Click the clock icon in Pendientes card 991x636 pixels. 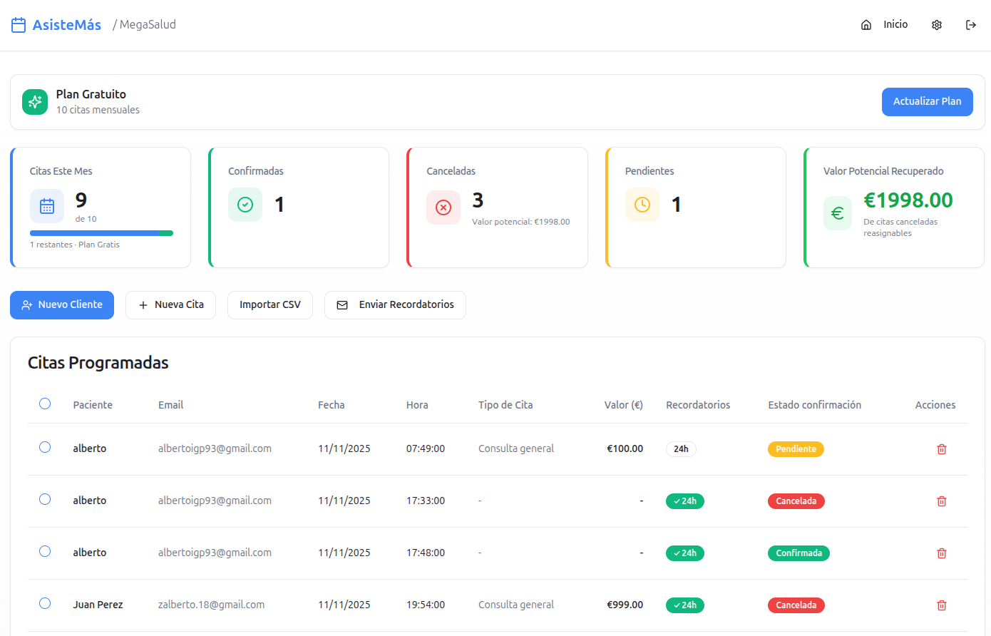pyautogui.click(x=642, y=204)
